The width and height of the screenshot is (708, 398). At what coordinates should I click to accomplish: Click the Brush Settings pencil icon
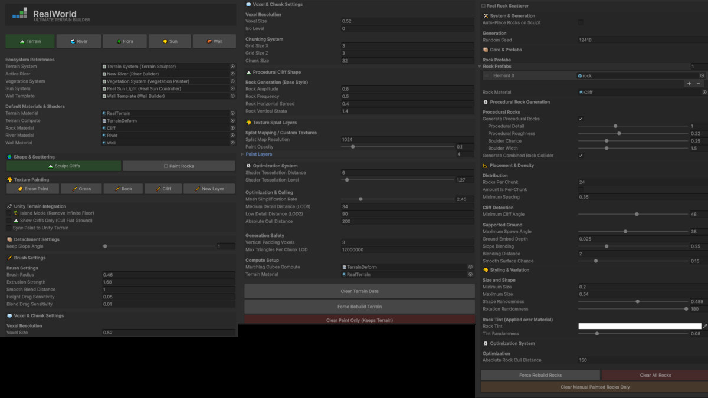9,258
